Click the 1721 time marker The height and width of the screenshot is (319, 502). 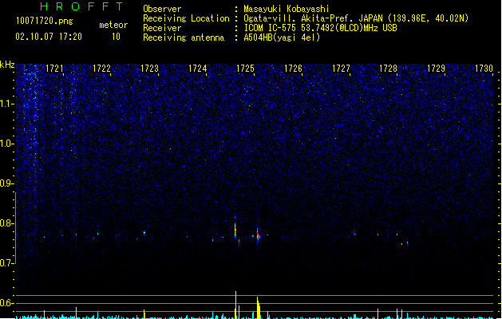coord(54,69)
